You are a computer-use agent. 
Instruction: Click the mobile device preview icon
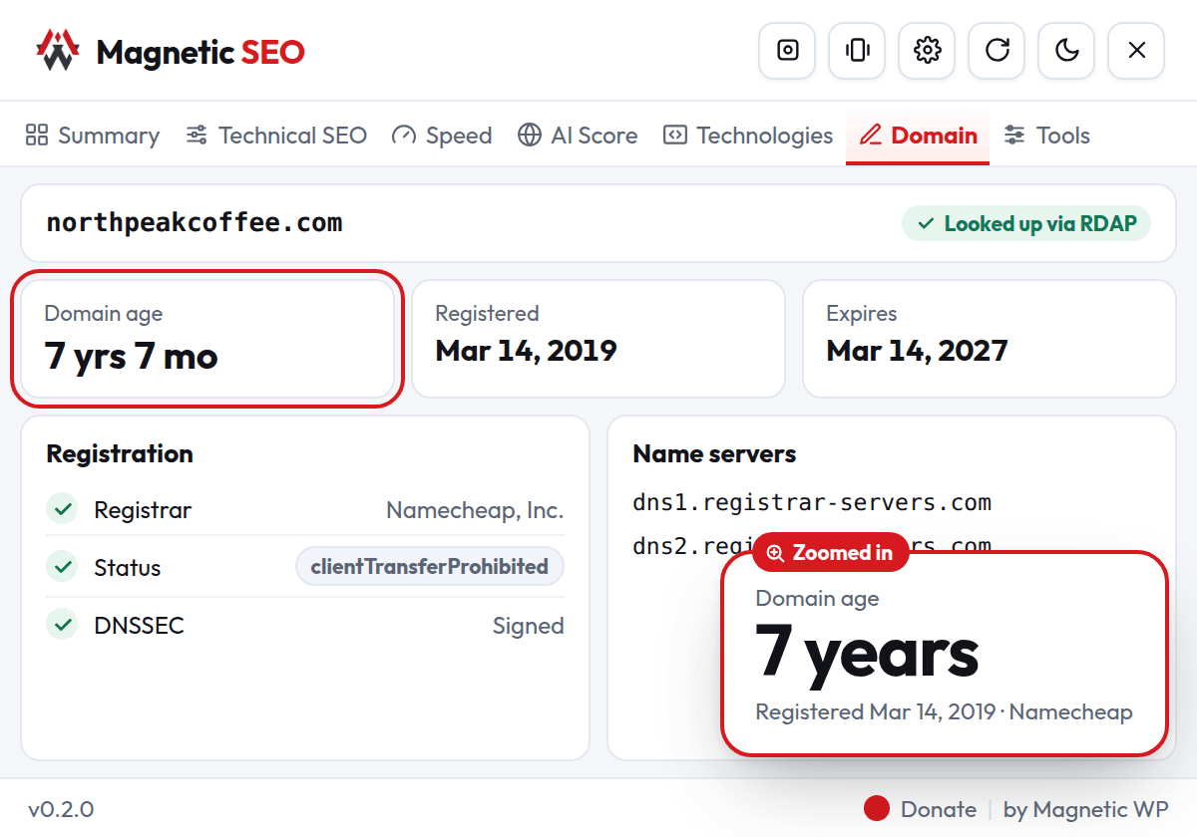(x=858, y=50)
